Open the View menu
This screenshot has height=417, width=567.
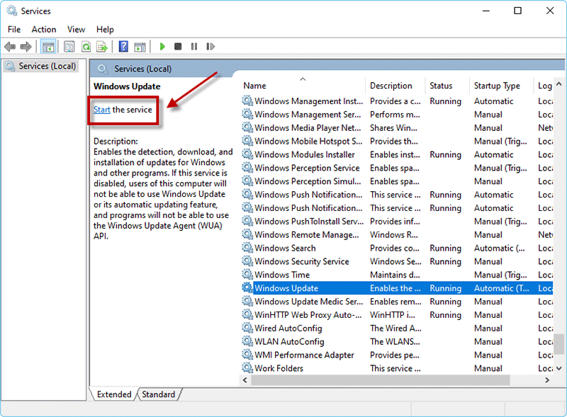[x=76, y=29]
